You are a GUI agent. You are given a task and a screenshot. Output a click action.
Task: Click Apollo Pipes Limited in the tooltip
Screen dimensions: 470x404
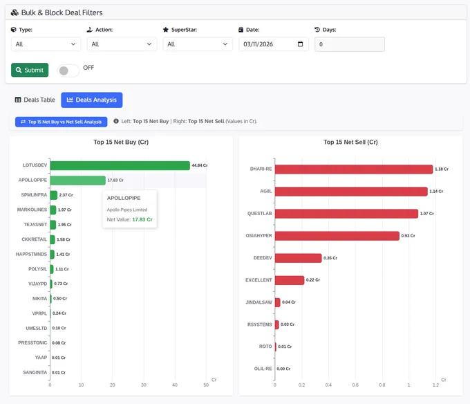click(127, 210)
